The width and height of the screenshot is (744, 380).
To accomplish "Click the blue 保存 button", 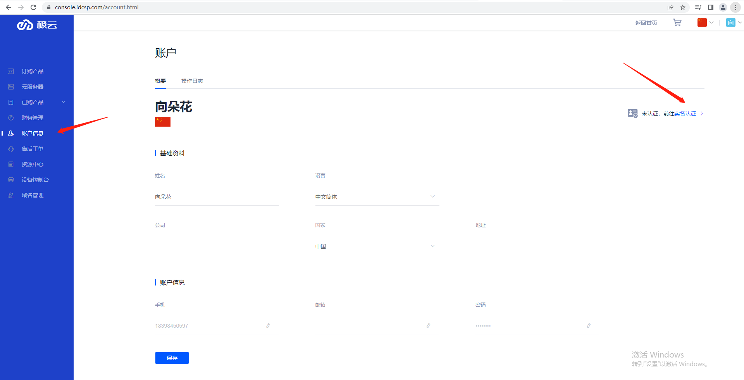I will click(x=172, y=358).
